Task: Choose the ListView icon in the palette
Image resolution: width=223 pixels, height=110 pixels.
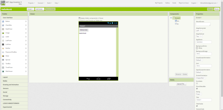Action: [x=3, y=45]
